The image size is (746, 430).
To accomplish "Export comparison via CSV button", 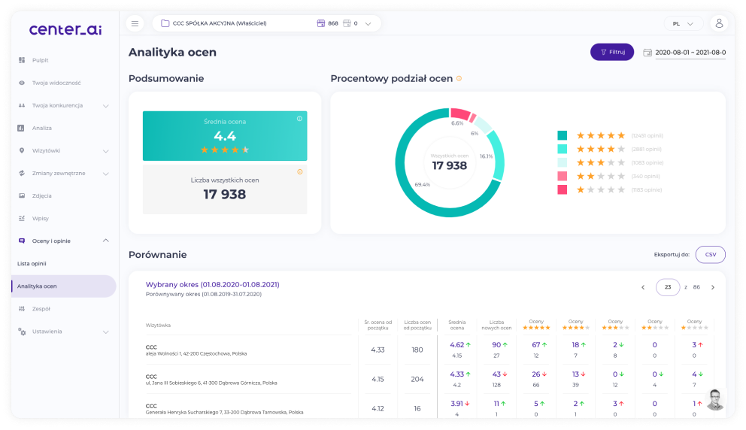I will point(710,255).
